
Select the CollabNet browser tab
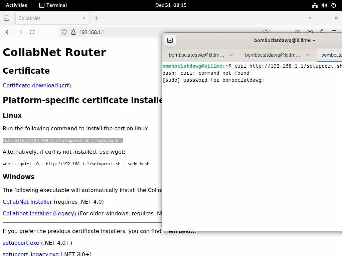coord(52,18)
